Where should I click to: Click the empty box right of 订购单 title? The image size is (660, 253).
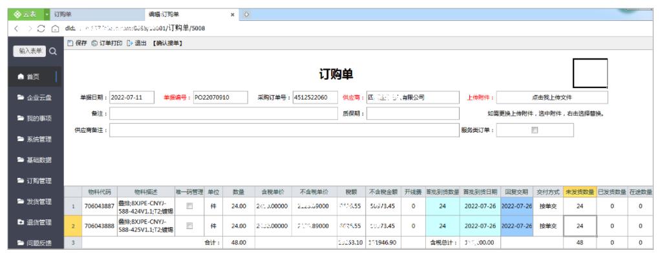pyautogui.click(x=590, y=73)
